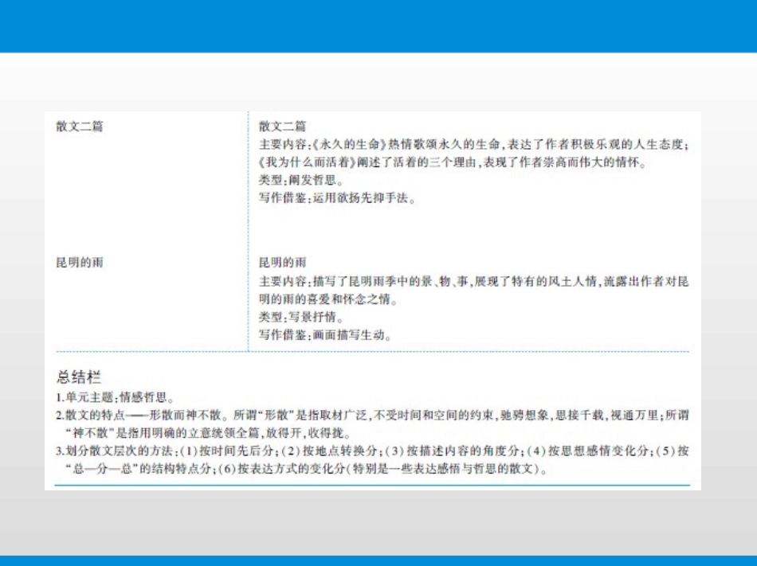This screenshot has height=566, width=757.
Task: Click summary item '2.散文的特点——形散而神不散'
Action: [x=372, y=415]
